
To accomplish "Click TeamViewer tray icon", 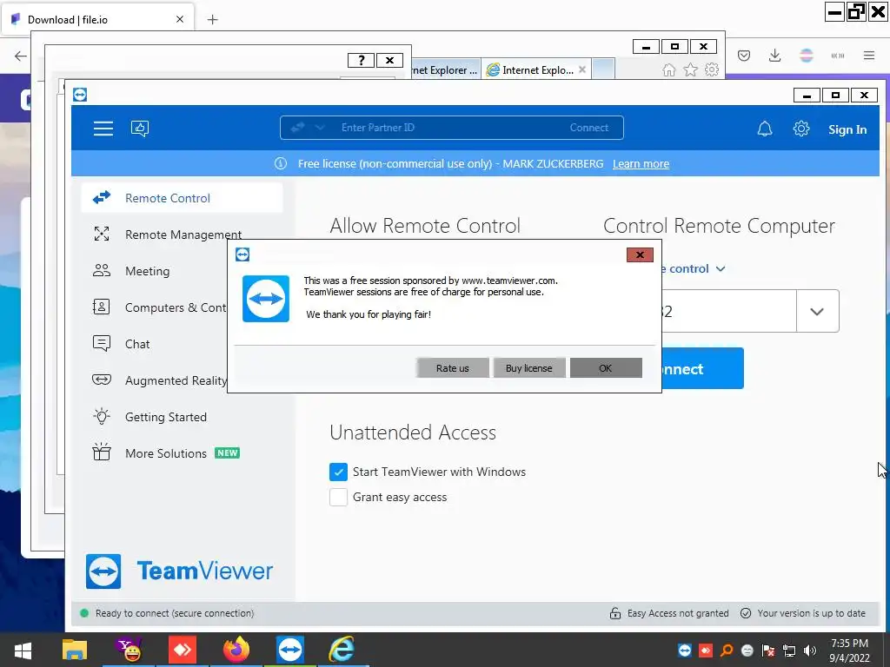I will [685, 650].
